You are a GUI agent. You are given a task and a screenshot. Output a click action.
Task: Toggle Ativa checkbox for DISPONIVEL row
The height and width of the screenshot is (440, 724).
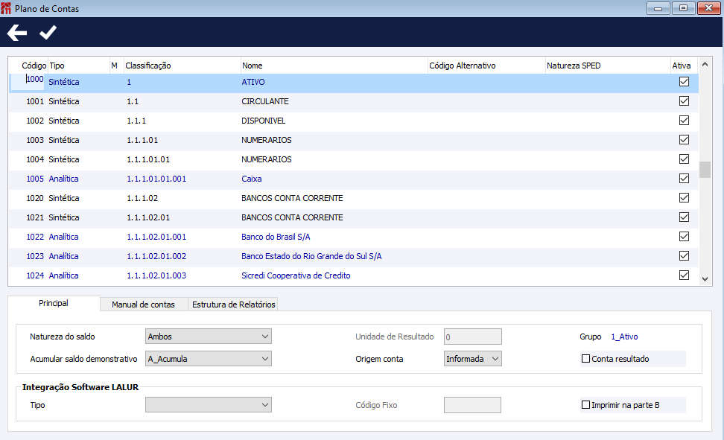click(x=684, y=121)
